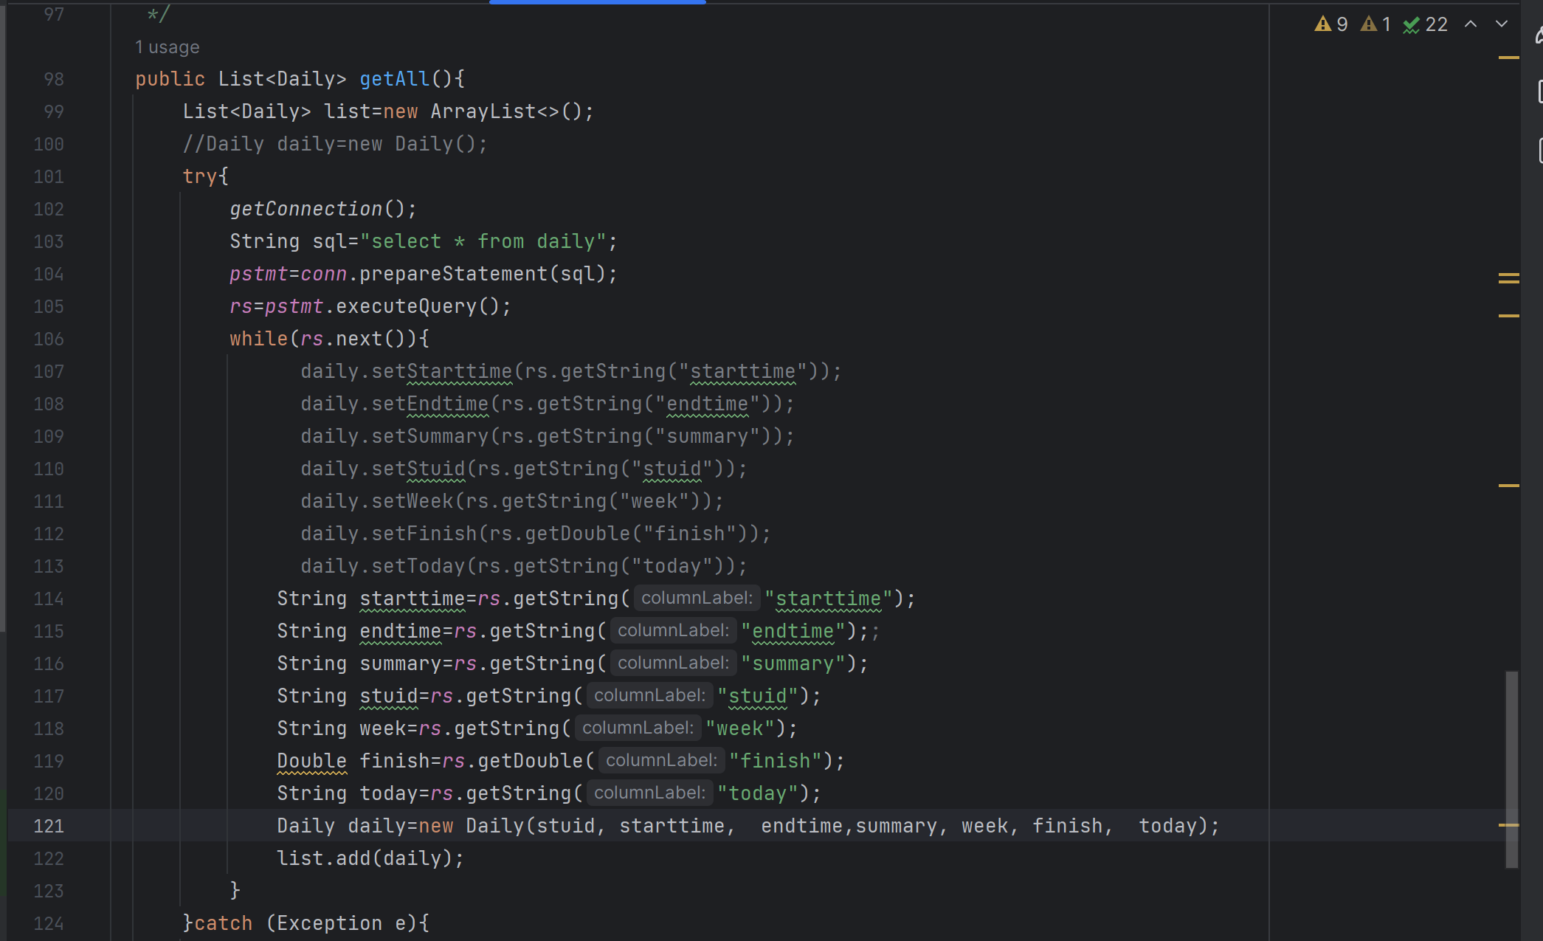Click the getAll method name
Screen dimensions: 1543x941
(x=394, y=79)
